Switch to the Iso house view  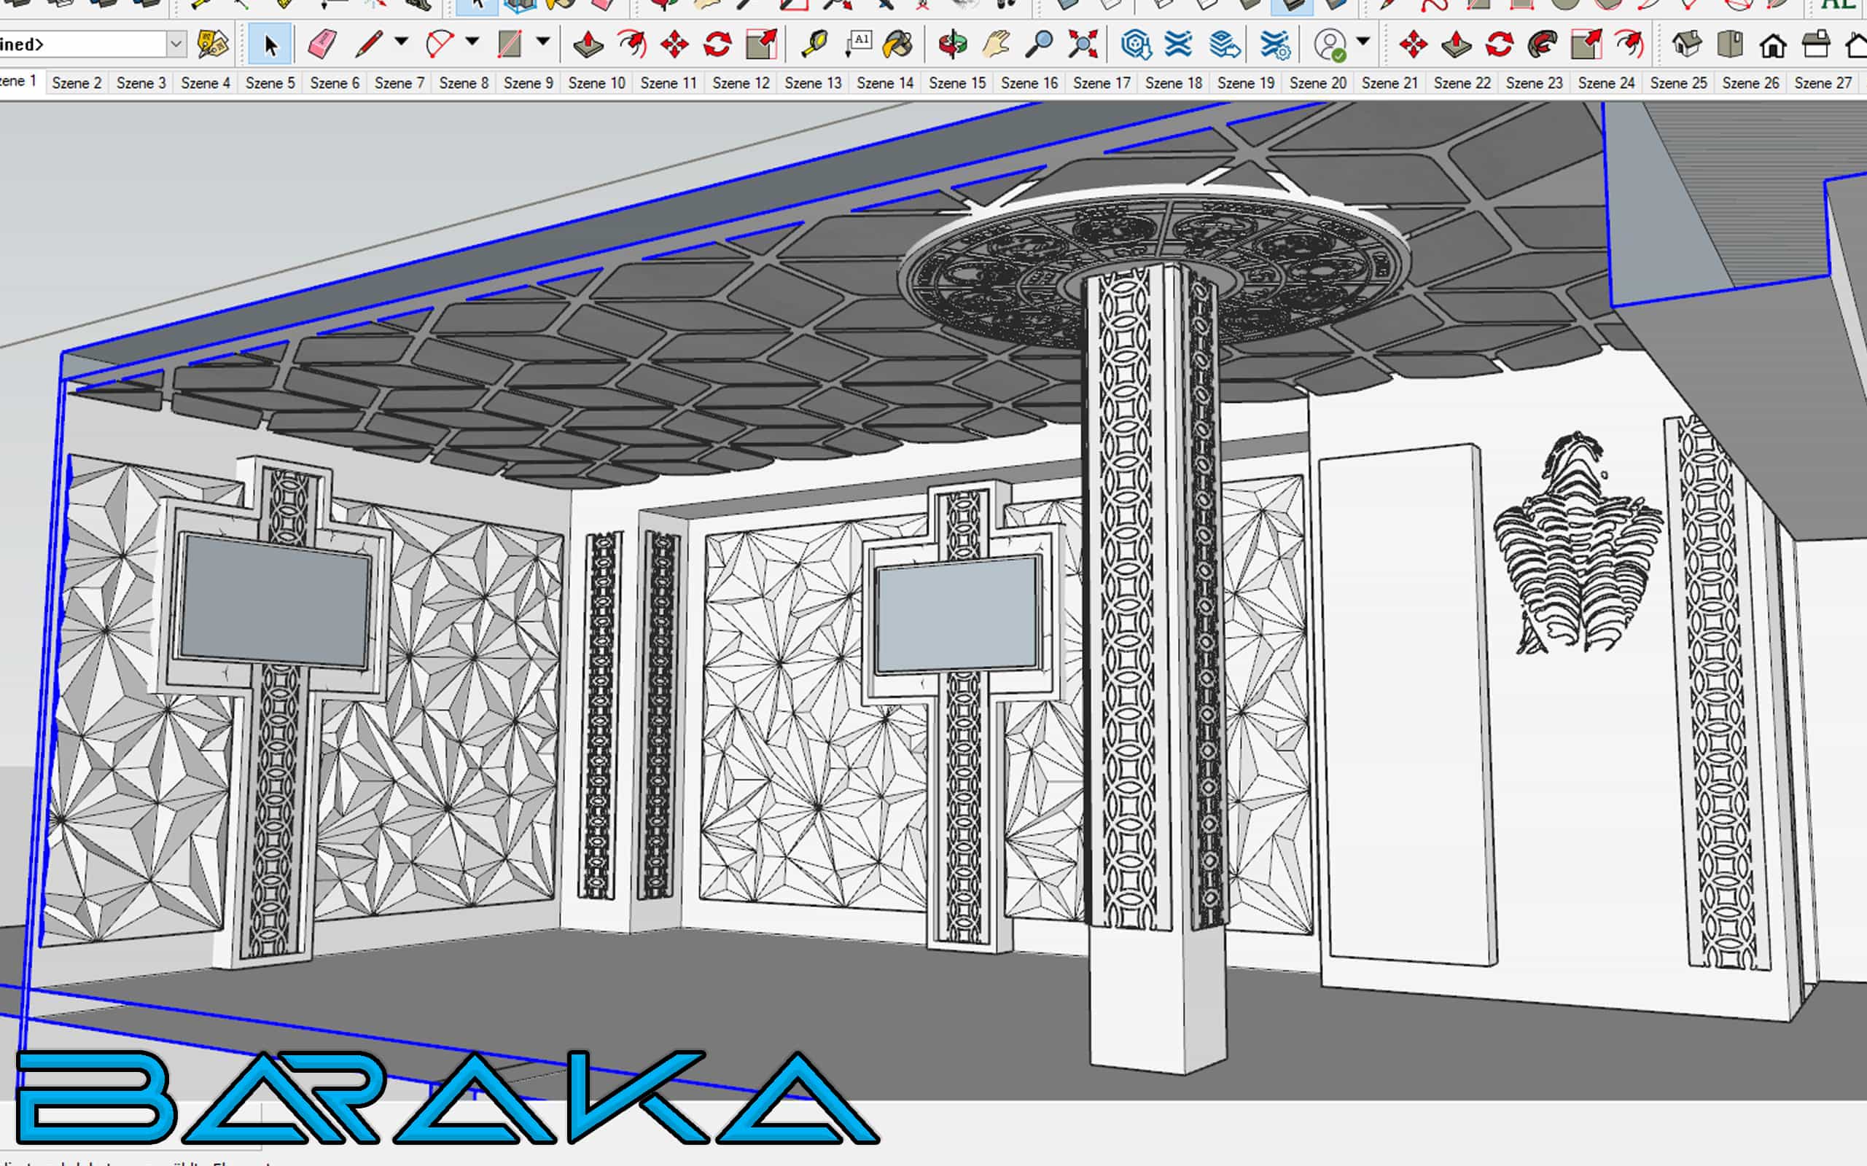tap(1686, 44)
